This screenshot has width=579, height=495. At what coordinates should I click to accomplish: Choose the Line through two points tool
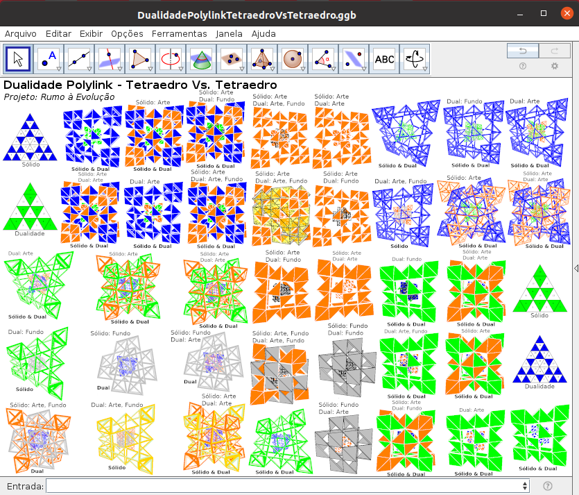(x=80, y=60)
